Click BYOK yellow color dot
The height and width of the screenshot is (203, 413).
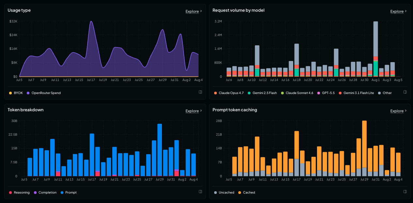pos(10,93)
